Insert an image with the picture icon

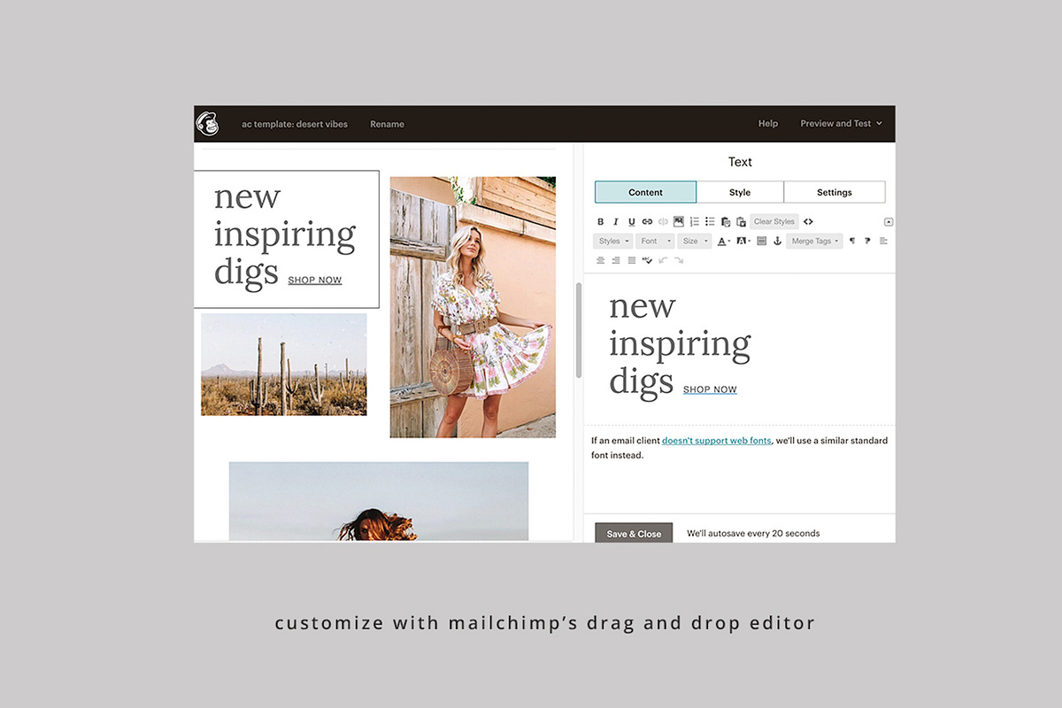(x=679, y=221)
